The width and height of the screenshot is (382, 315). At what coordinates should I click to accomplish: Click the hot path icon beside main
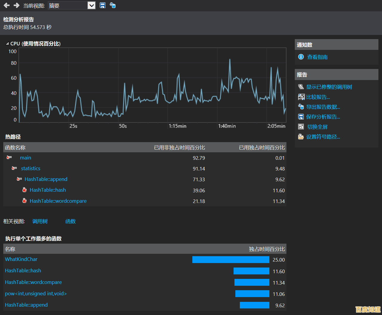pyautogui.click(x=9, y=157)
